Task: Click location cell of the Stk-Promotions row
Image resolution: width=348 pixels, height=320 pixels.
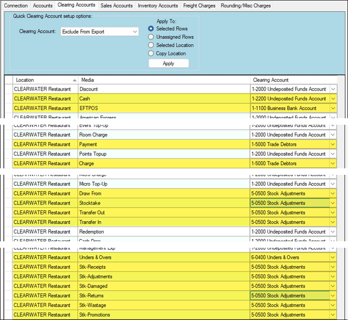Action: [x=45, y=315]
